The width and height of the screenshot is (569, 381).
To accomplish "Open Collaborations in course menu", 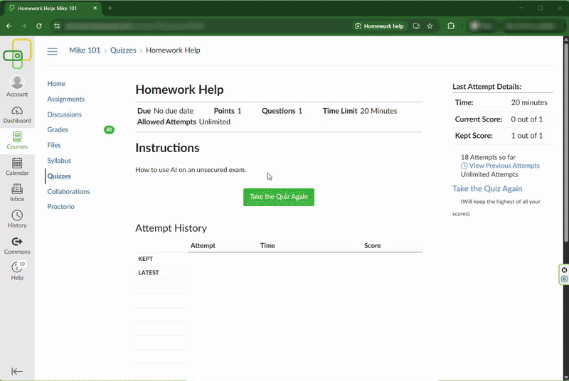I will tap(68, 191).
